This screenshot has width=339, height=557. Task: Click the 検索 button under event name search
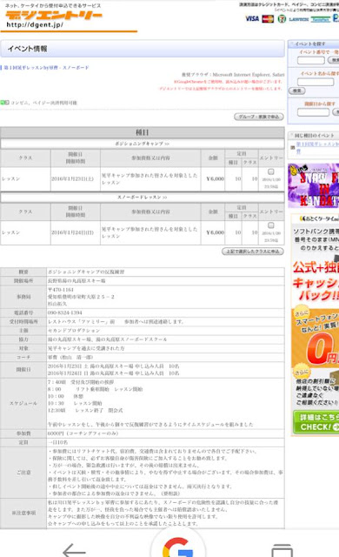click(296, 91)
